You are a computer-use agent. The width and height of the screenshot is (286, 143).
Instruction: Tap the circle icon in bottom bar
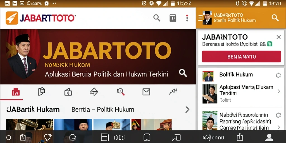click(9, 137)
